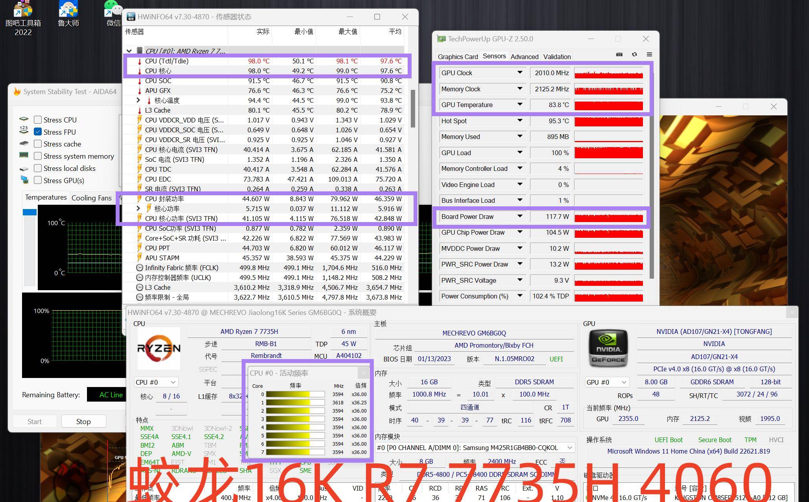809x502 pixels.
Task: Open the GPU-Z Validation tab
Action: [x=557, y=57]
